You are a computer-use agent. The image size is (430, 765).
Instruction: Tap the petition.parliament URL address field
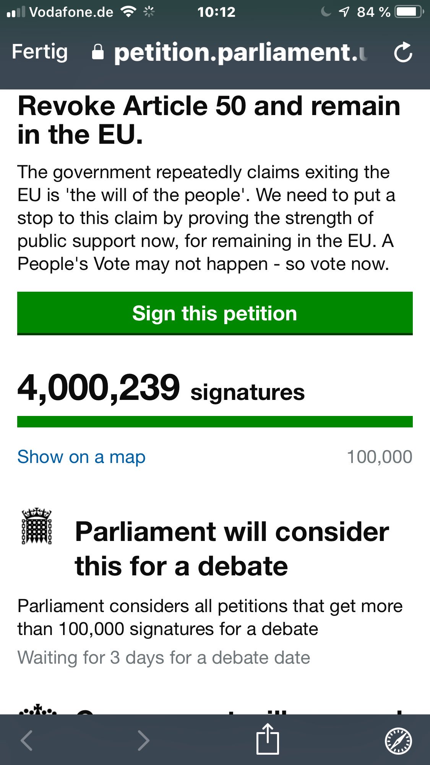point(240,52)
